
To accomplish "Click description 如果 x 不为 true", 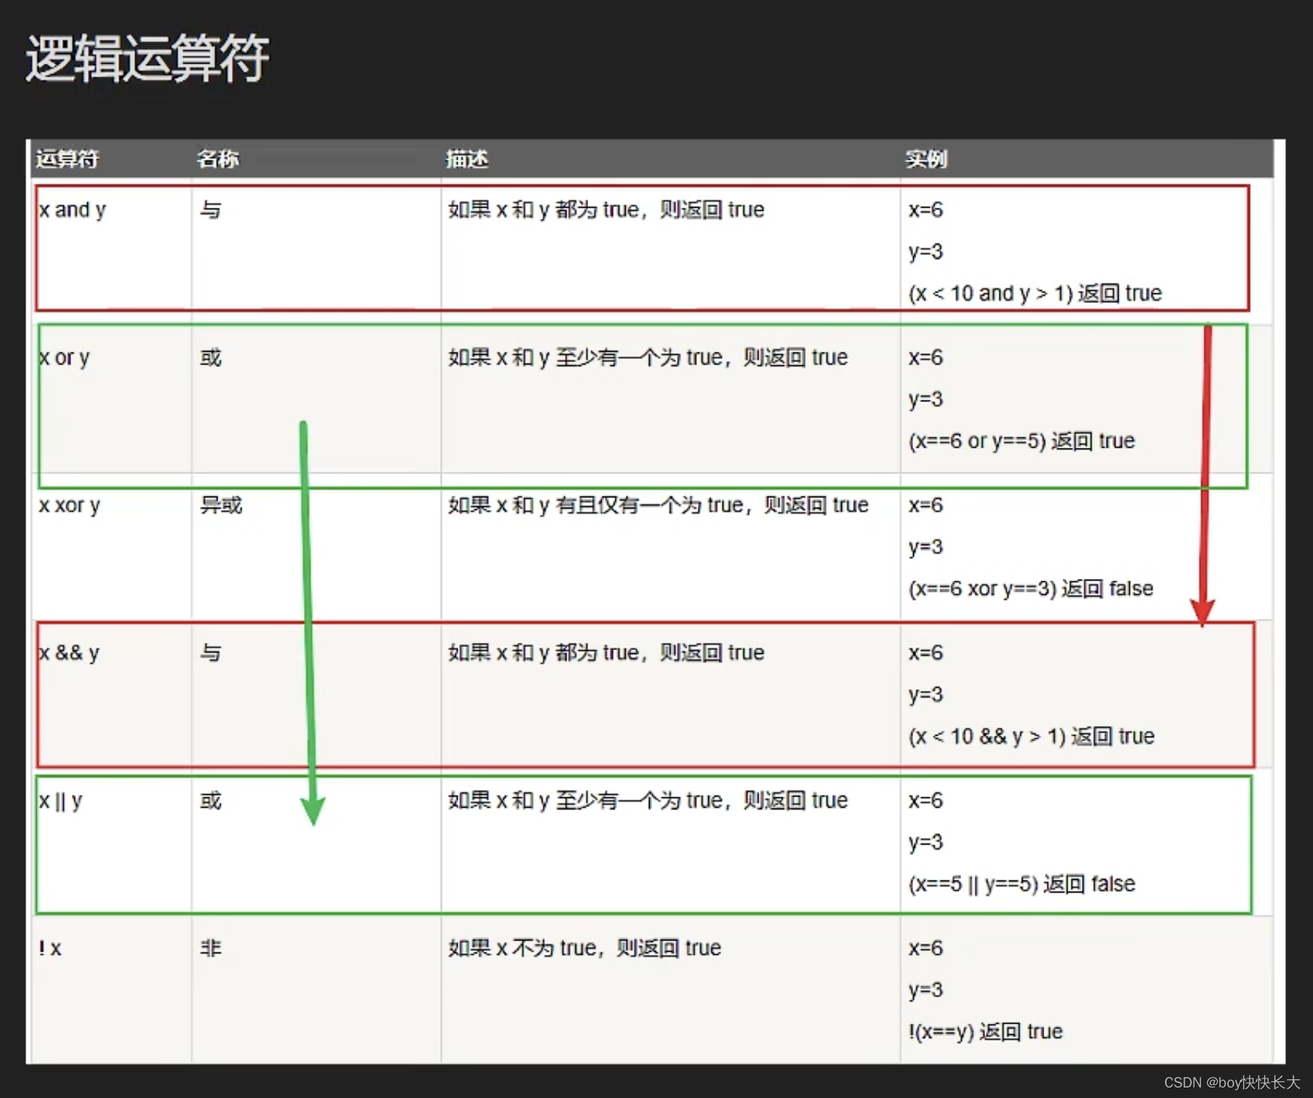I will 584,949.
